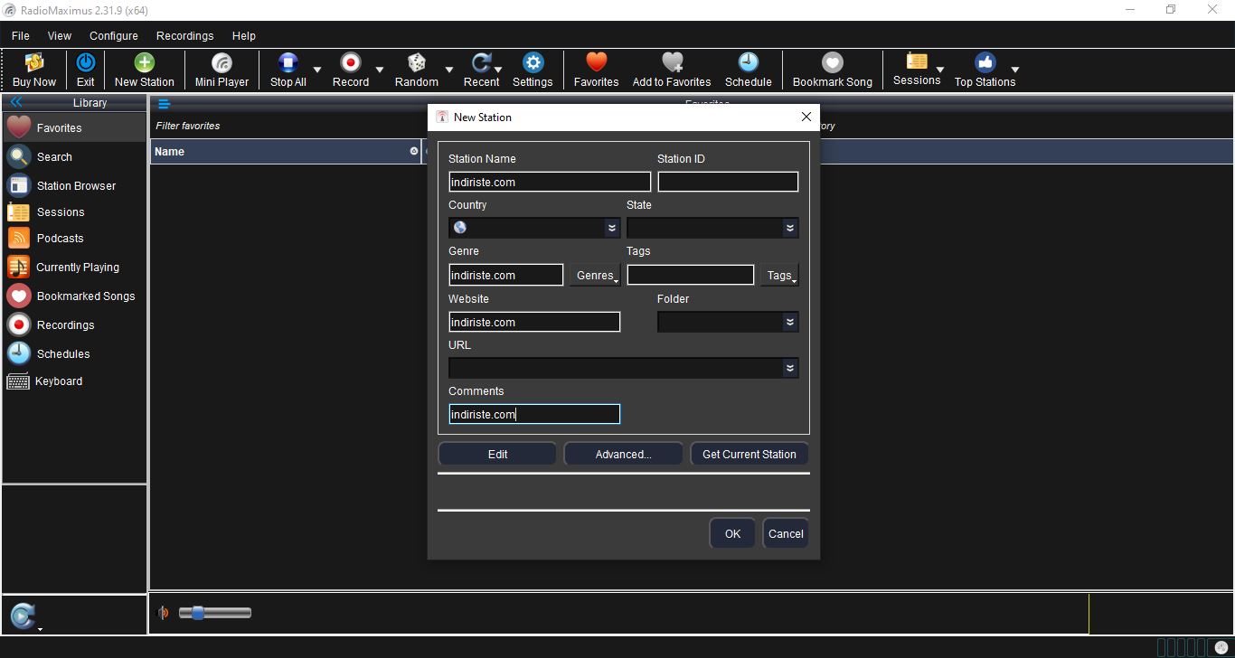The width and height of the screenshot is (1235, 658).
Task: Open the Random dropdown arrow
Action: click(448, 70)
